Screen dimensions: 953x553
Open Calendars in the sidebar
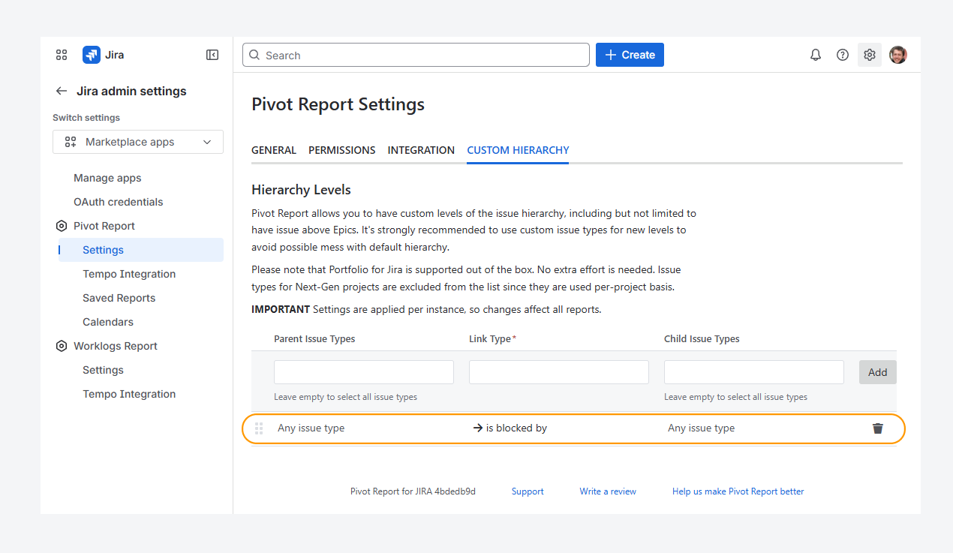click(108, 322)
